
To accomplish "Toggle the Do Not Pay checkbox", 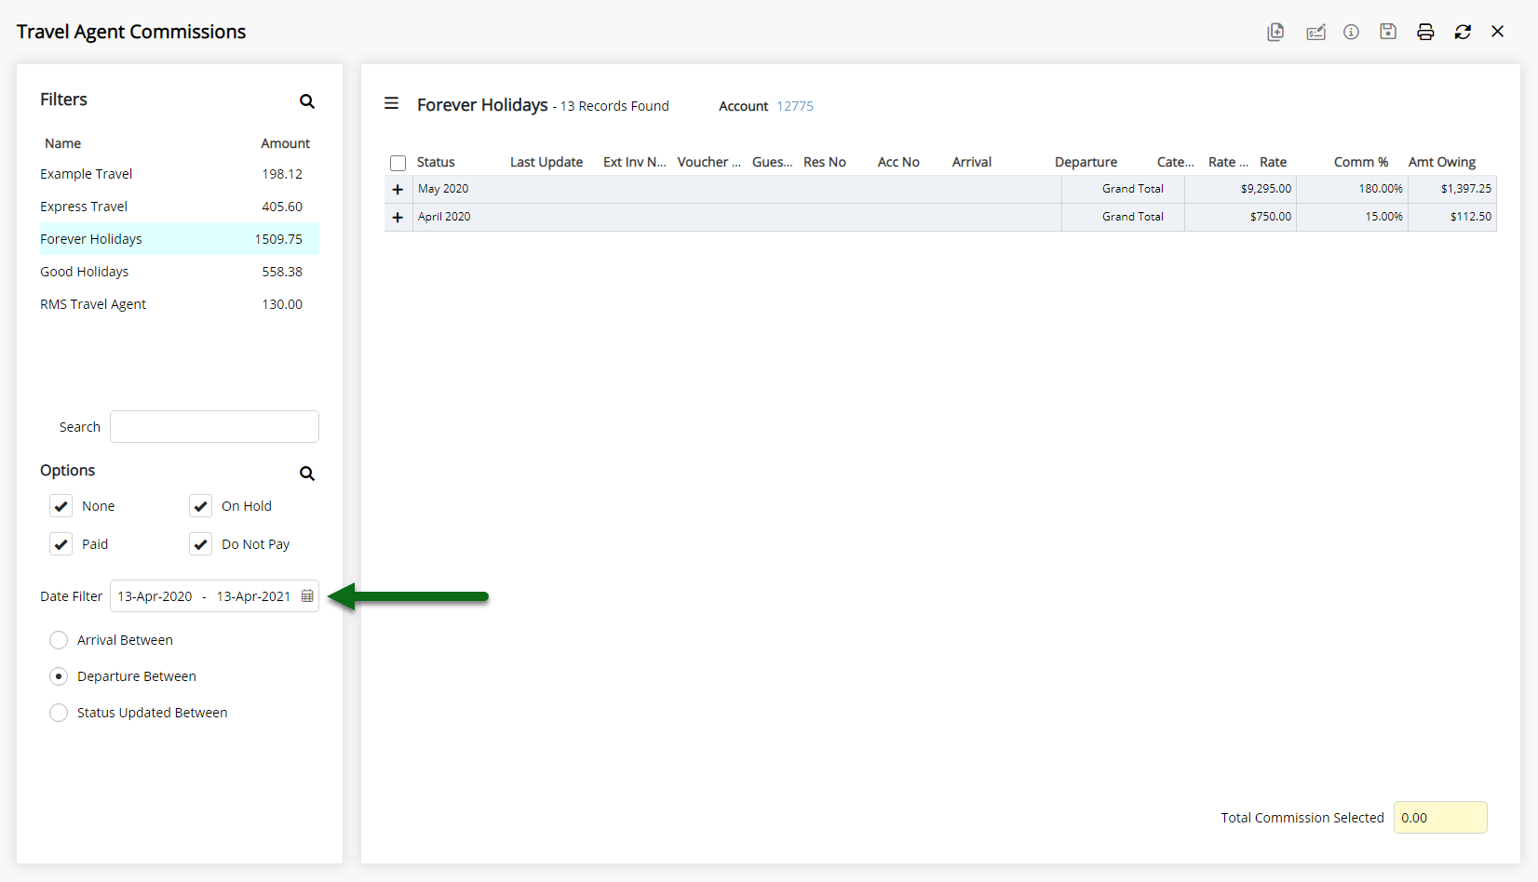I will click(x=201, y=544).
